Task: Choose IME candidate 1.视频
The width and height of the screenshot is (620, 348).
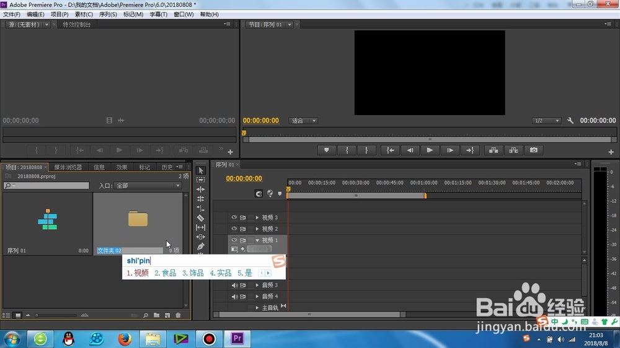Action: pos(138,273)
